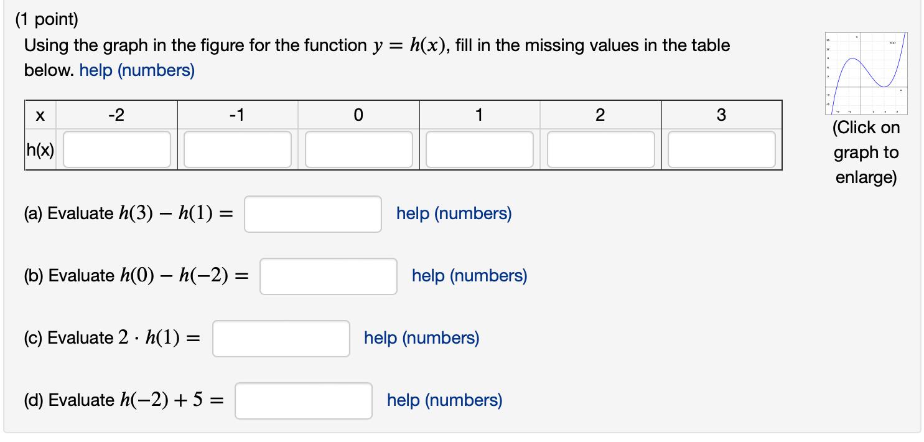924x442 pixels.
Task: Click the h(x) answer box under x = -1
Action: pyautogui.click(x=237, y=149)
